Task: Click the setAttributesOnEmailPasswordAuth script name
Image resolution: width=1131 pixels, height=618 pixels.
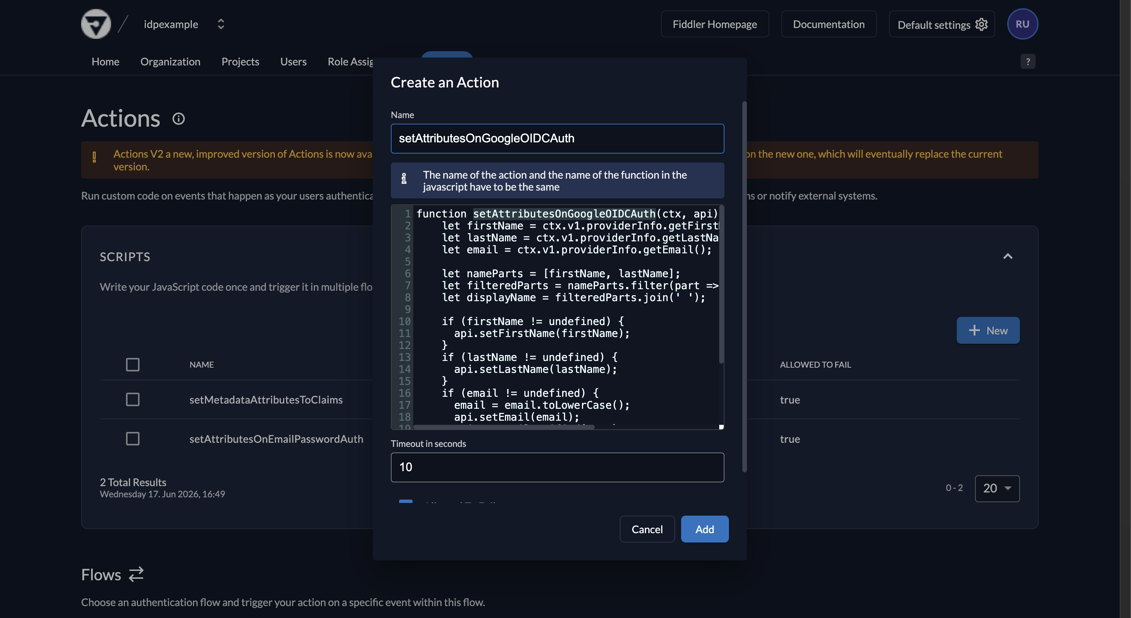Action: point(276,439)
